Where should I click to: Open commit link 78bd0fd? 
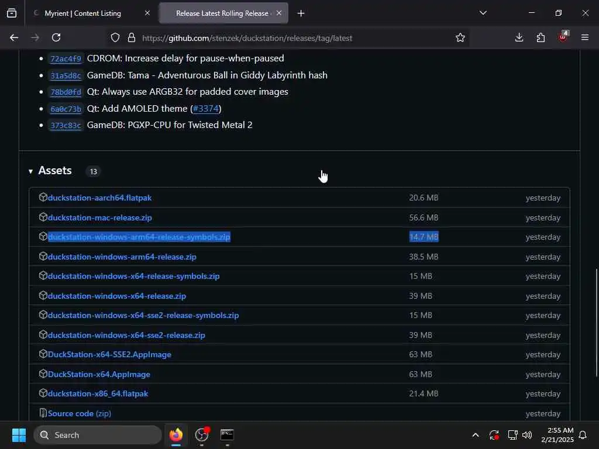click(66, 92)
